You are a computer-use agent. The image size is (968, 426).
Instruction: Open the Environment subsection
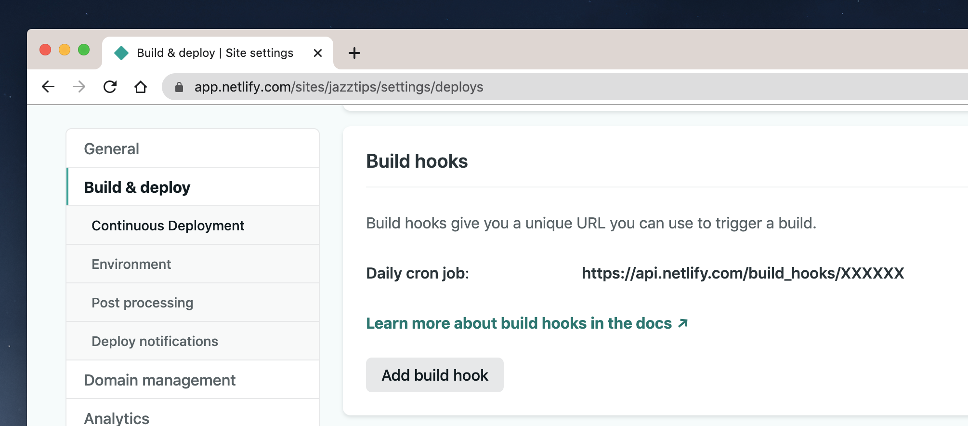[x=193, y=264]
